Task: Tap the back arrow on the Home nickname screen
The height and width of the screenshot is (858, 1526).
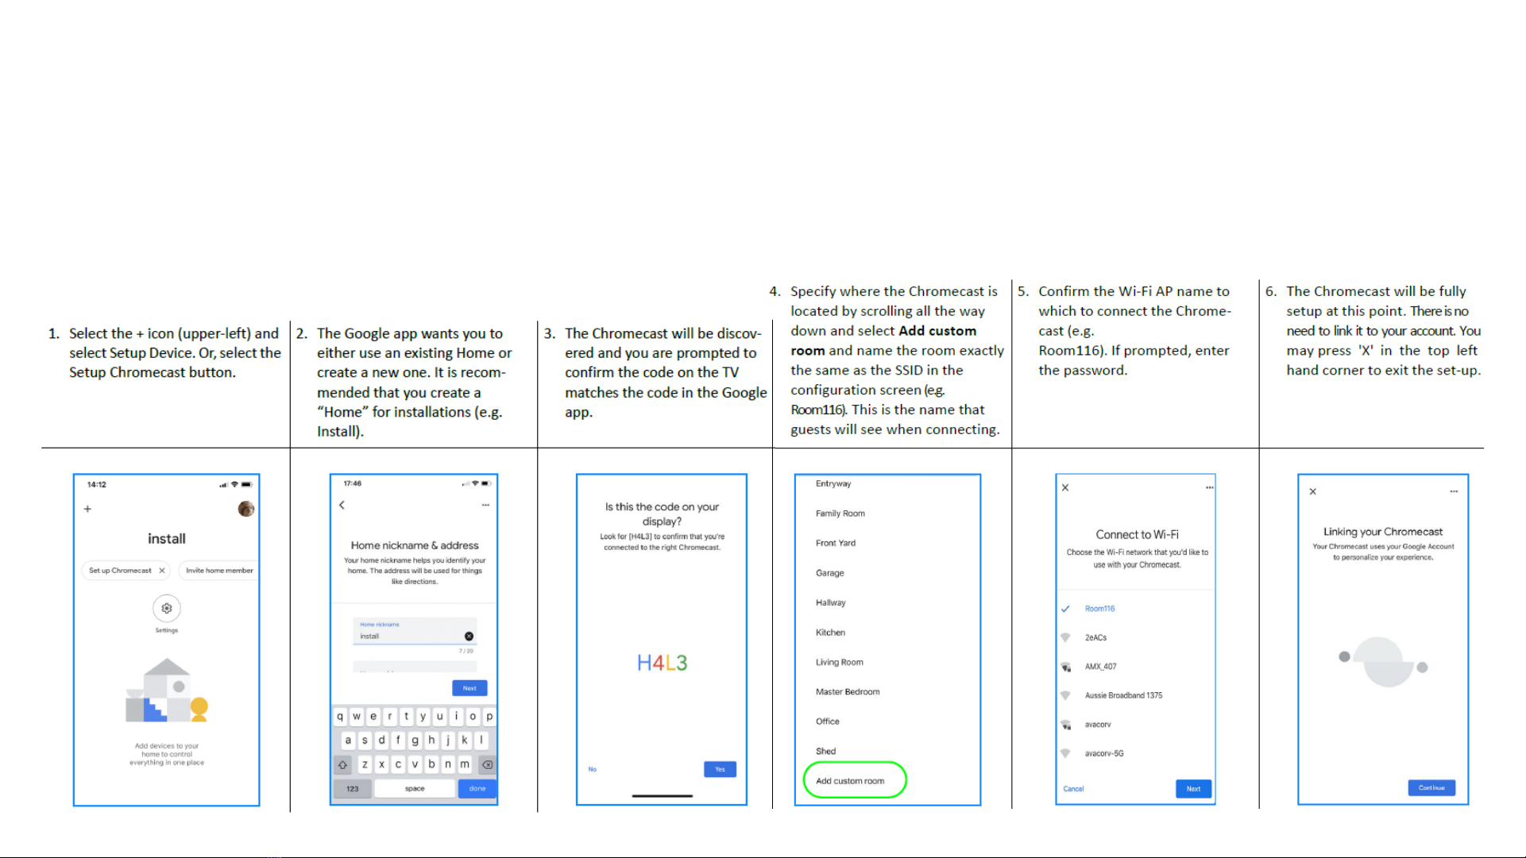Action: [x=342, y=505]
